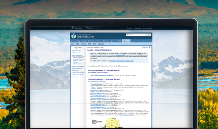Select Hunting Regulations in the sidebar
Viewport: 218px width, 129px height.
pos(78,57)
